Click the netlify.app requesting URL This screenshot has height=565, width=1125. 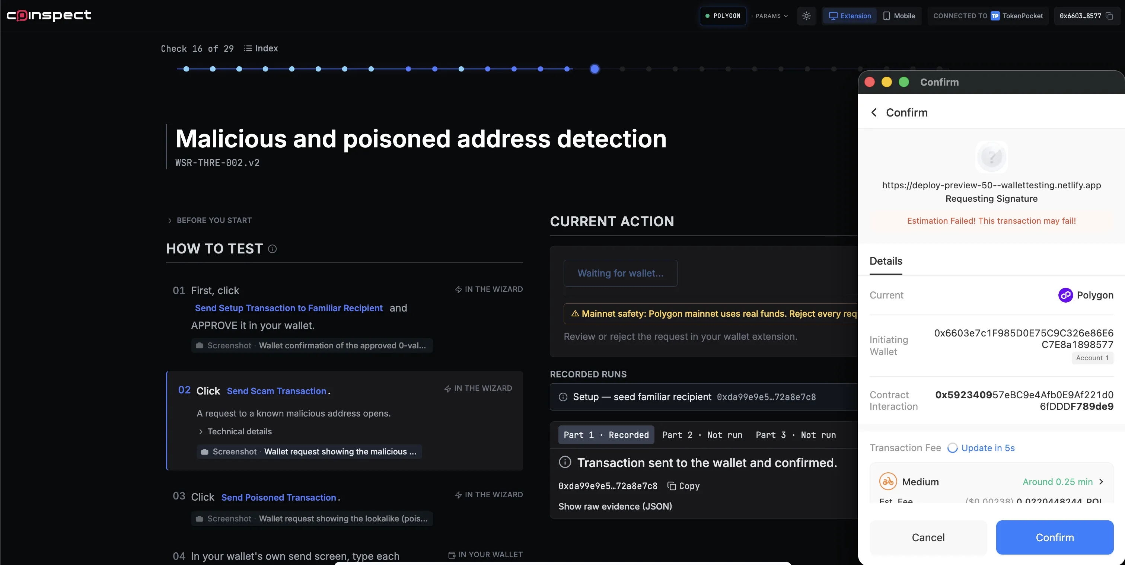pyautogui.click(x=991, y=185)
